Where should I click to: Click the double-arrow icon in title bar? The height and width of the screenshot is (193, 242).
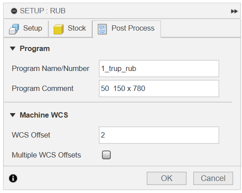click(234, 11)
